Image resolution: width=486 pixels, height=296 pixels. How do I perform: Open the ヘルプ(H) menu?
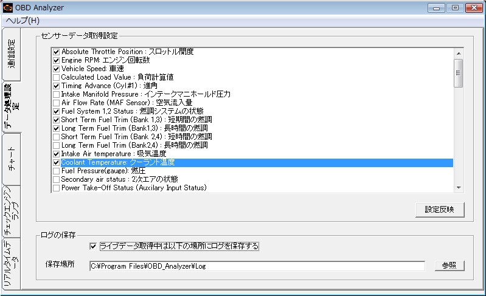(x=23, y=21)
